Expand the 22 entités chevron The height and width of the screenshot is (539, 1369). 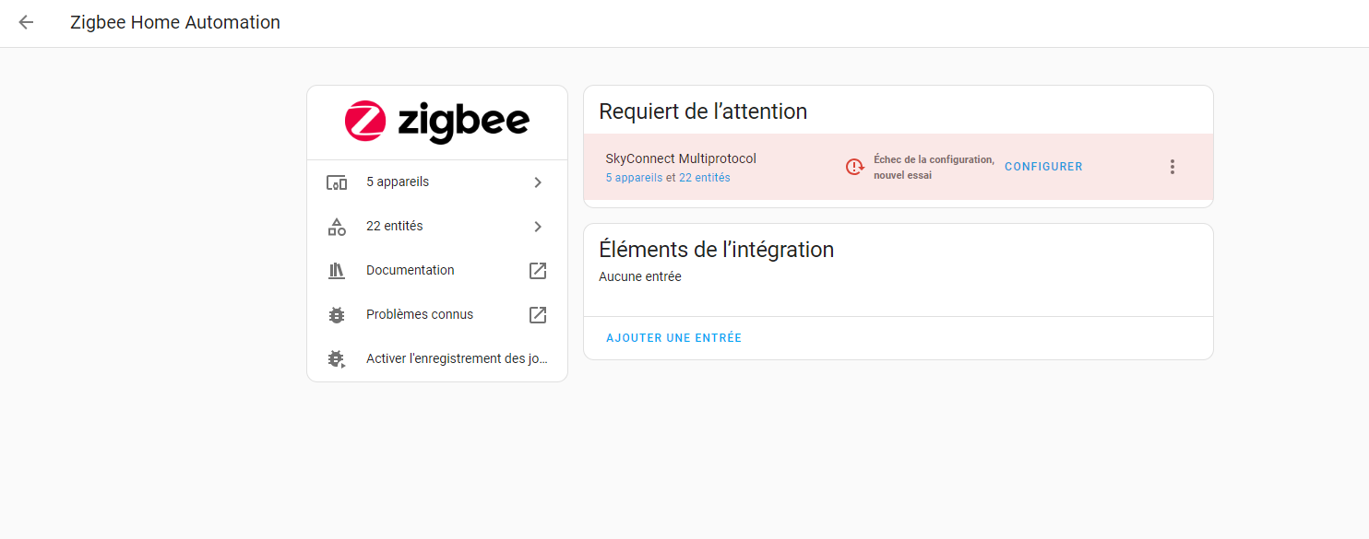point(538,227)
